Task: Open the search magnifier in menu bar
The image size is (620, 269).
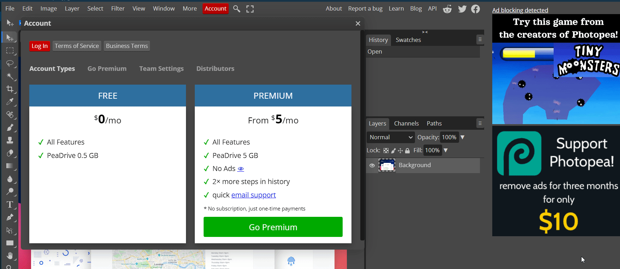Action: (237, 9)
